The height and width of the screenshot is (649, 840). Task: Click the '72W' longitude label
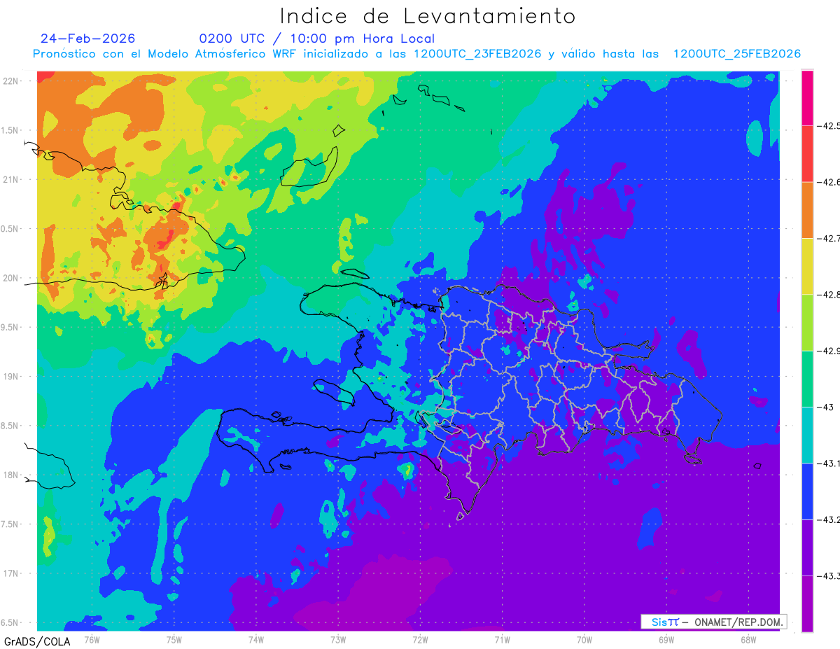coord(420,639)
